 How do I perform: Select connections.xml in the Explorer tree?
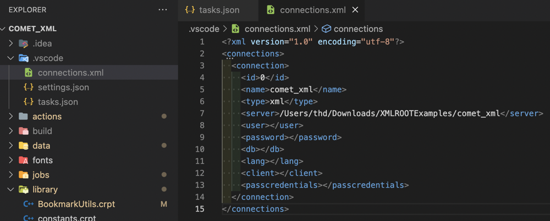tap(70, 73)
